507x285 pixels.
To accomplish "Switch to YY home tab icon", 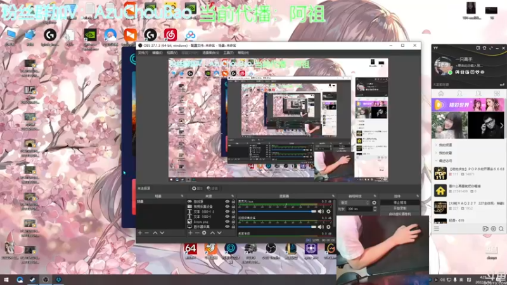I will 440,94.
